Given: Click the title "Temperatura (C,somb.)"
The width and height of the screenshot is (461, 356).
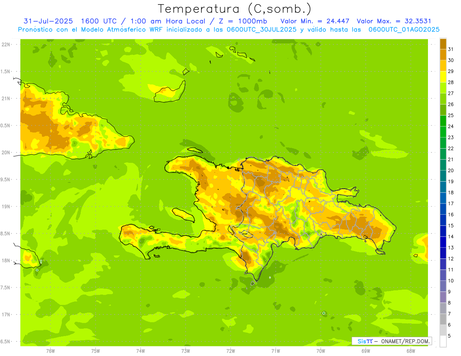Looking at the screenshot, I should [235, 9].
